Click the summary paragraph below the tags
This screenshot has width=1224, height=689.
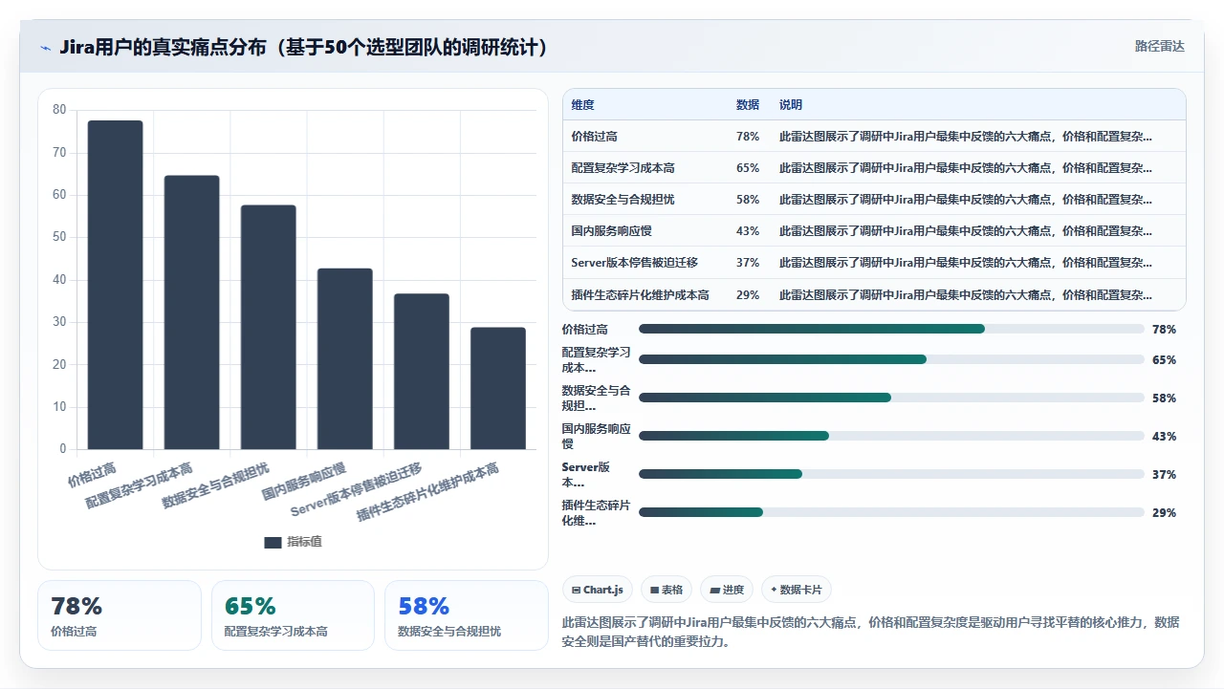click(871, 632)
